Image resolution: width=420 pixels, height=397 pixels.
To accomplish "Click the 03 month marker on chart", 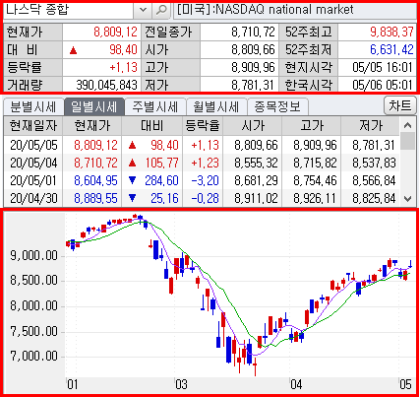I will (x=181, y=384).
